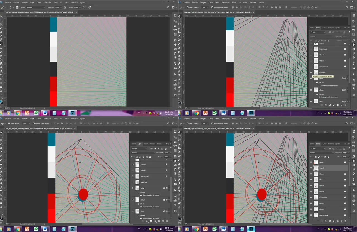
Task: Select 'marco-rueda' layer row in bottom-left panel
Action: [x=150, y=176]
